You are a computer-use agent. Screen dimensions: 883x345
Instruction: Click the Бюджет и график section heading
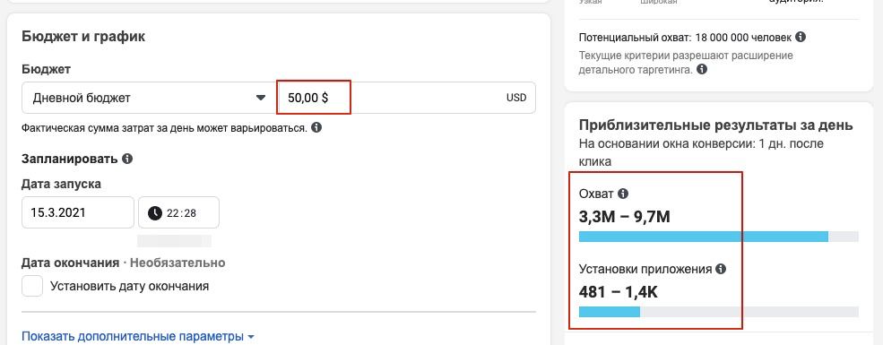pos(83,37)
